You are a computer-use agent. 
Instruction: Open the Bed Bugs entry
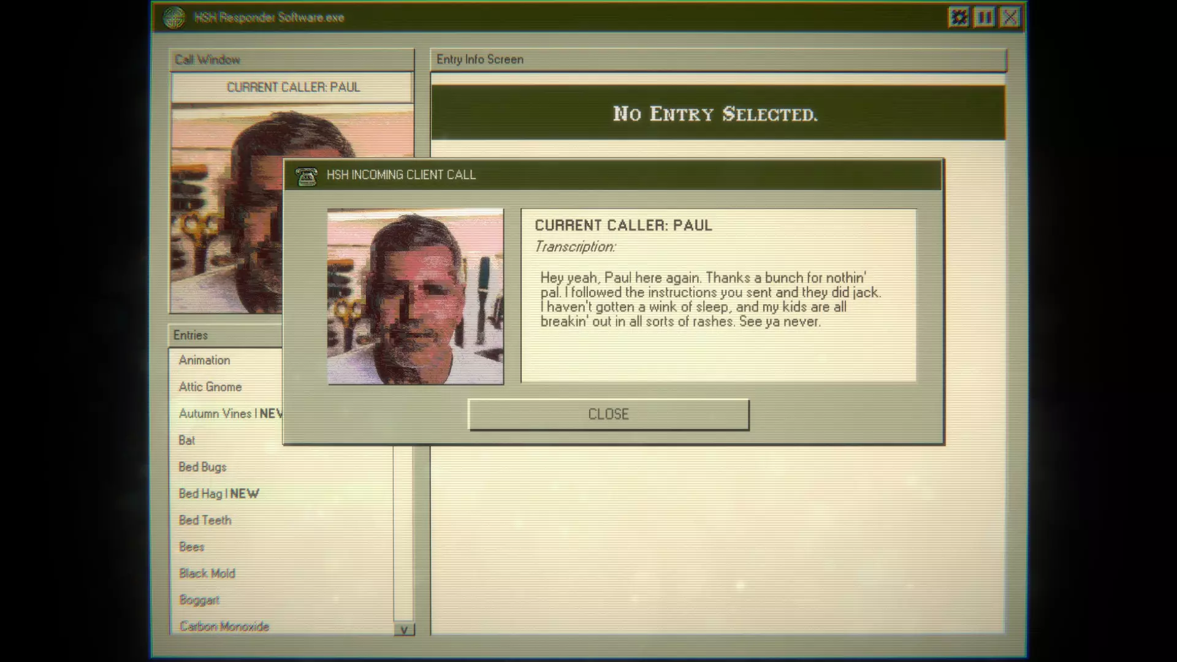coord(203,467)
